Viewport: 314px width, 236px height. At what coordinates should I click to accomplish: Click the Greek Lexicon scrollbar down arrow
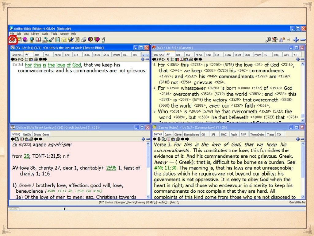pyautogui.click(x=148, y=197)
